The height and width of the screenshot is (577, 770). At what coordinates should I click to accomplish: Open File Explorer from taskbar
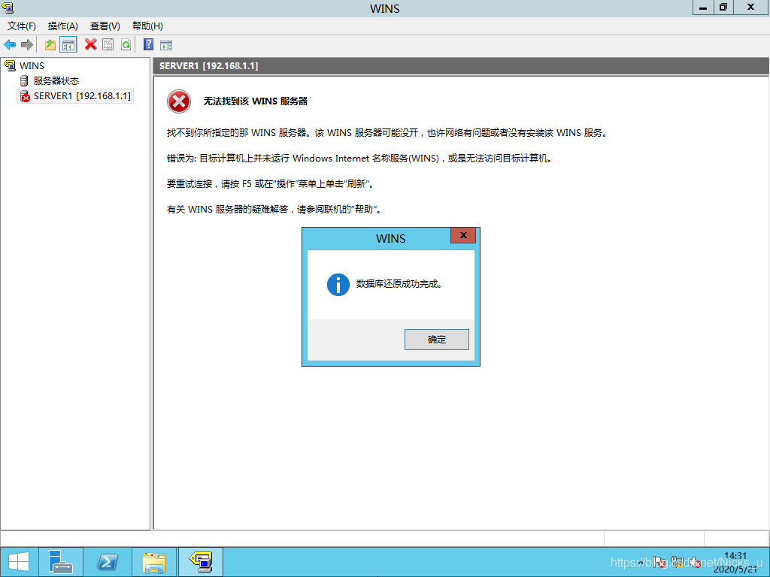click(153, 562)
